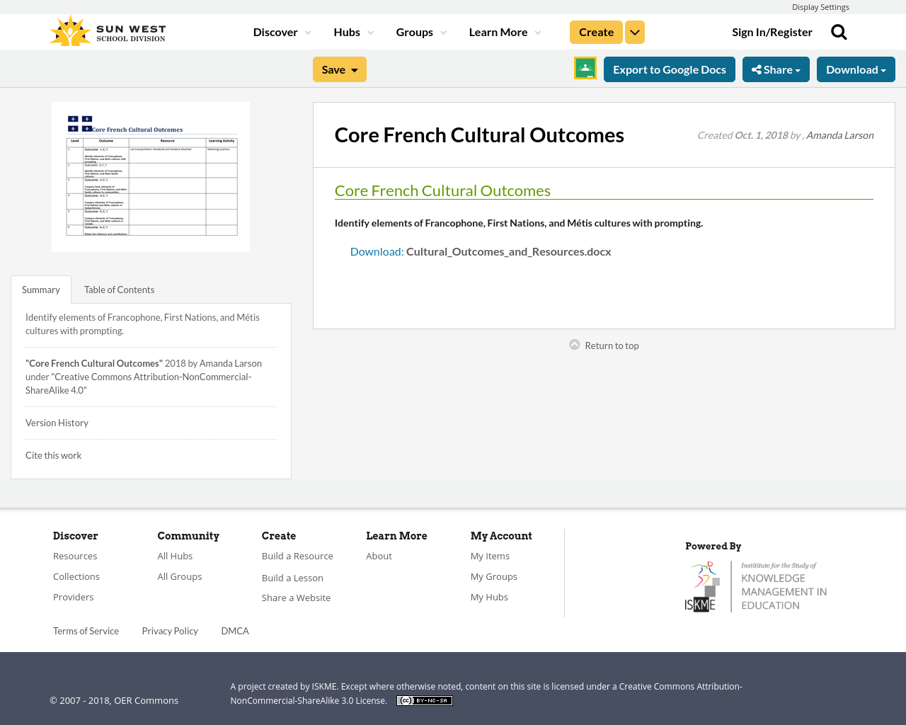The image size is (906, 725).
Task: Open the Share options
Action: tap(776, 69)
